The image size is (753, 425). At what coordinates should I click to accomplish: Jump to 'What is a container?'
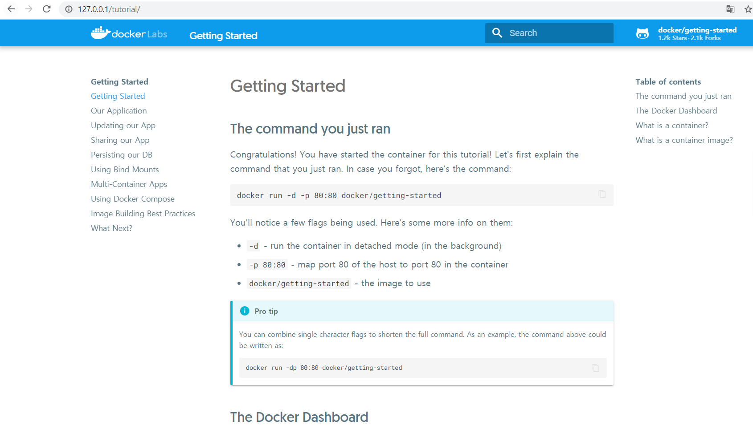[x=672, y=125]
